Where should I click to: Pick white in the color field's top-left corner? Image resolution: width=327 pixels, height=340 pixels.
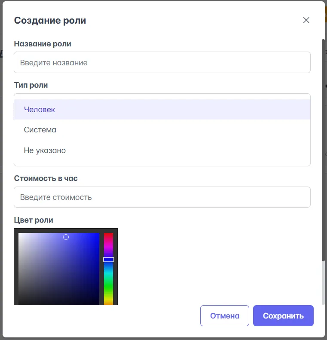[19, 234]
